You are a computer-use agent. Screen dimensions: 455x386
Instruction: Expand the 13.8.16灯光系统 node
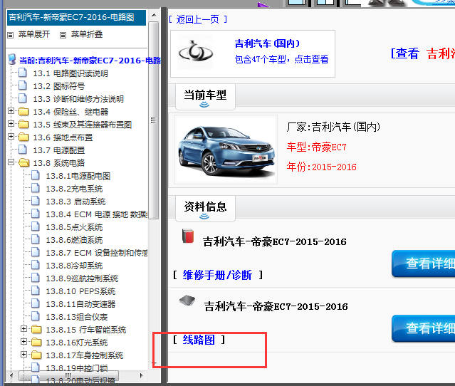(23, 342)
